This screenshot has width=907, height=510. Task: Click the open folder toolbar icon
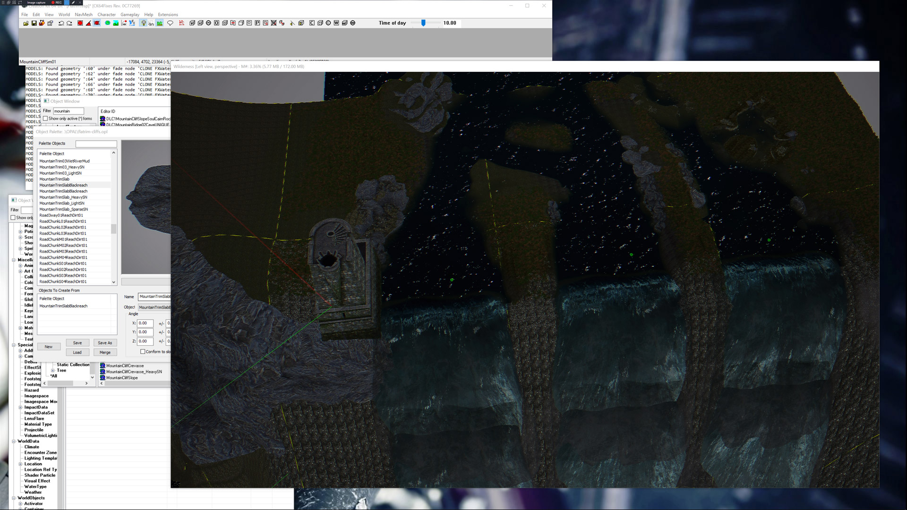click(x=26, y=23)
